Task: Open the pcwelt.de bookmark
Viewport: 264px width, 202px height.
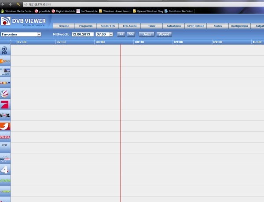Action: (43, 11)
